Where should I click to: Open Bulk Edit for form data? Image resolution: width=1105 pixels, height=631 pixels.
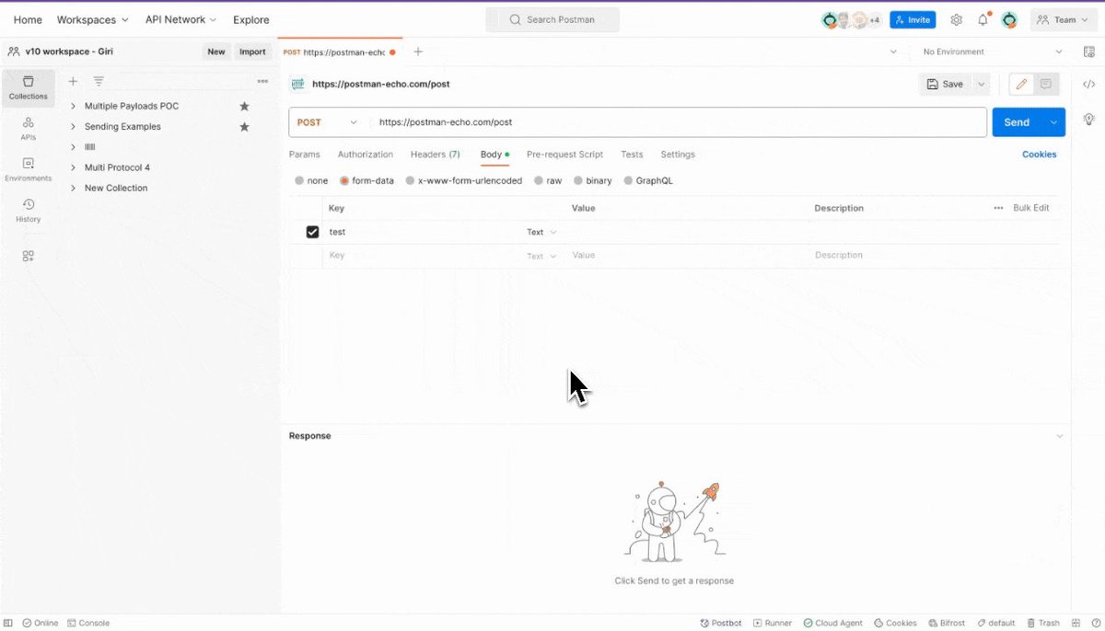pos(1031,208)
